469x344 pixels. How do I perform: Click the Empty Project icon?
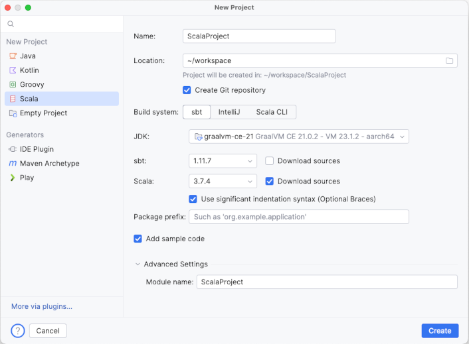pyautogui.click(x=13, y=113)
